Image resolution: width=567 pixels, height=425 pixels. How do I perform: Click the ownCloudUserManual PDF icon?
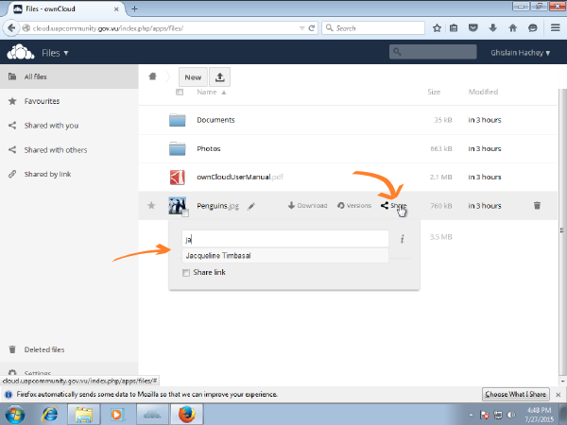click(x=178, y=178)
